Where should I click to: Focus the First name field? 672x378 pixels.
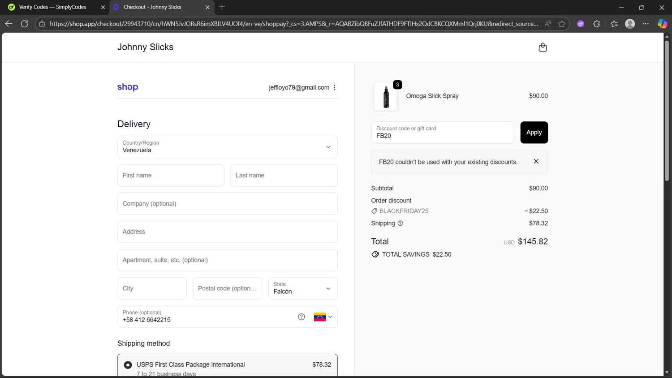[x=171, y=176]
